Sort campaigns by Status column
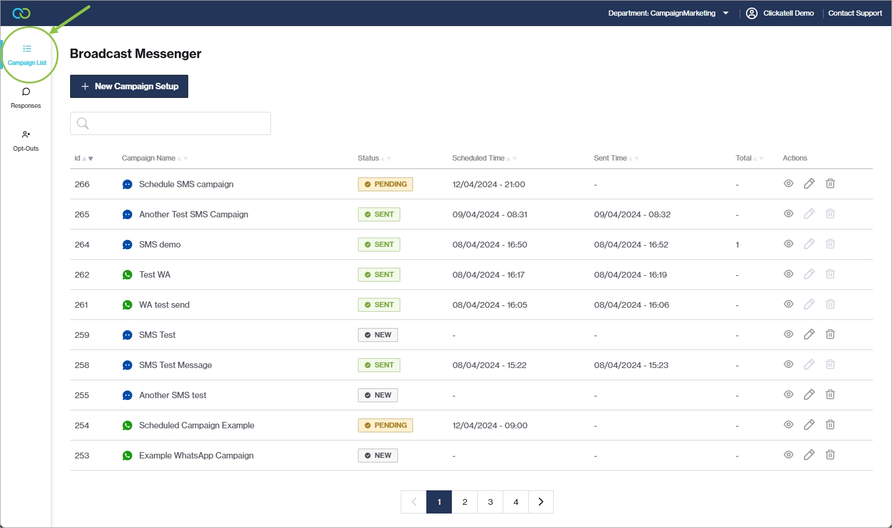The width and height of the screenshot is (892, 528). click(x=368, y=158)
